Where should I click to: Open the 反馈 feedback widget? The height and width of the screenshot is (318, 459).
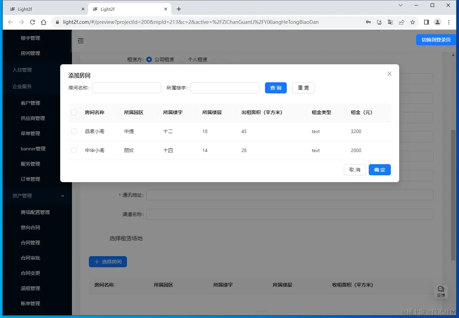click(441, 292)
